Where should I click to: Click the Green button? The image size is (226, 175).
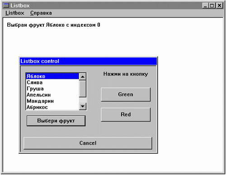coord(126,95)
